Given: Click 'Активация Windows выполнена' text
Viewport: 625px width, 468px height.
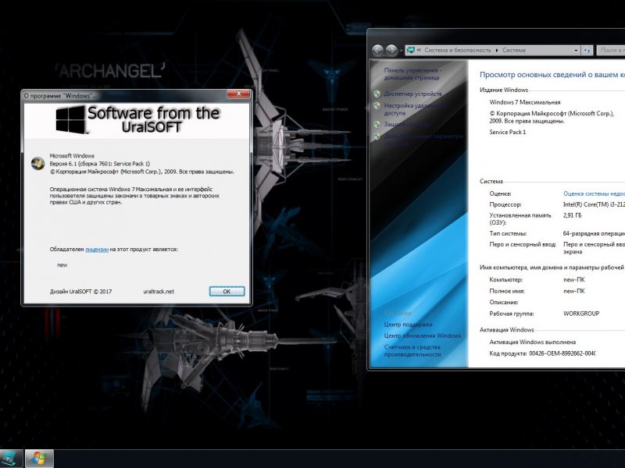Looking at the screenshot, I should [533, 342].
